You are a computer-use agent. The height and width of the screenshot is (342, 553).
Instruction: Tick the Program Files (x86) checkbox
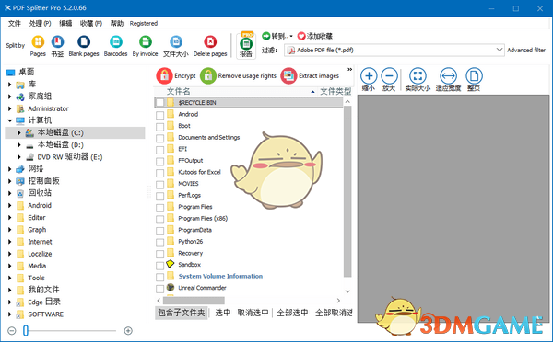pos(159,219)
